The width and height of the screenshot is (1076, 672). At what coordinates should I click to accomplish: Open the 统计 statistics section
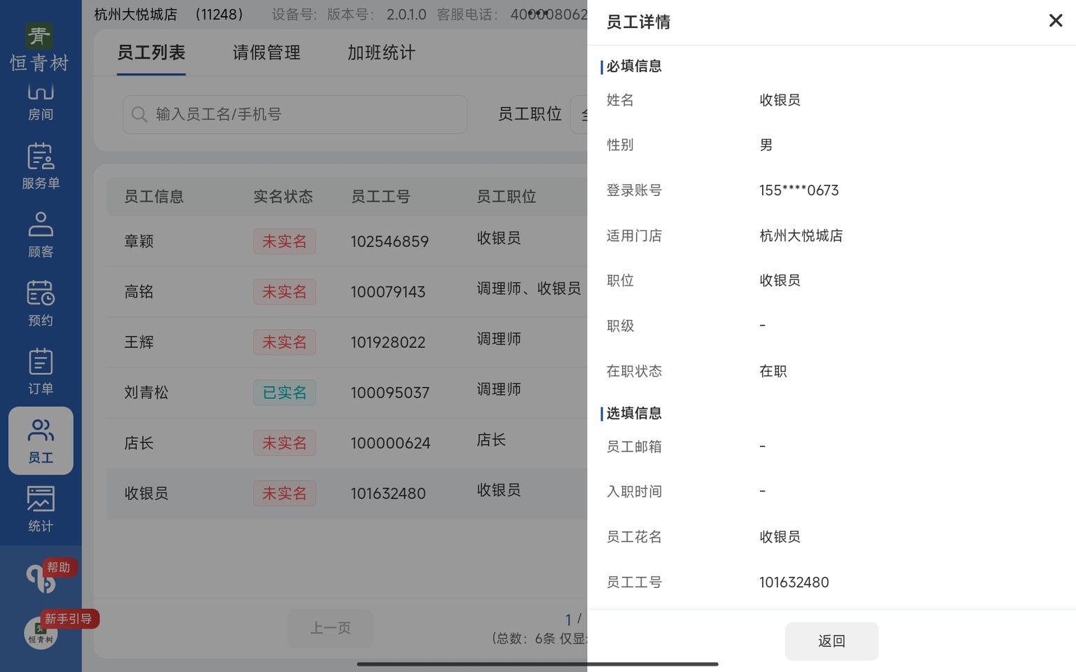(x=41, y=510)
